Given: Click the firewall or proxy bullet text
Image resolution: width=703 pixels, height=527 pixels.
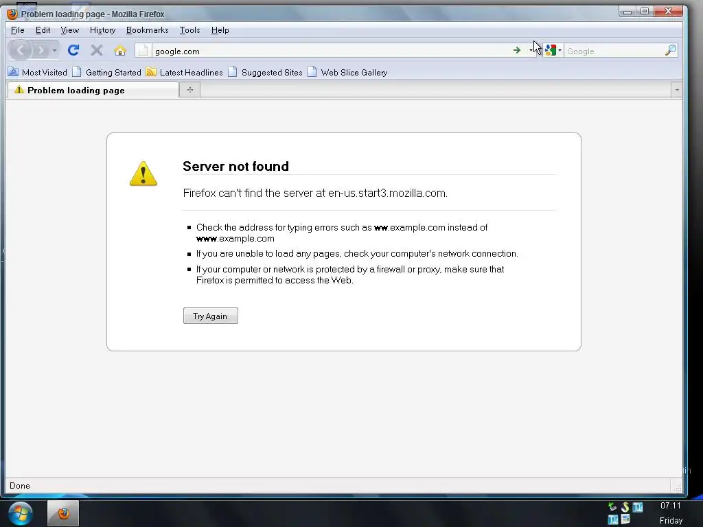Looking at the screenshot, I should (x=350, y=274).
